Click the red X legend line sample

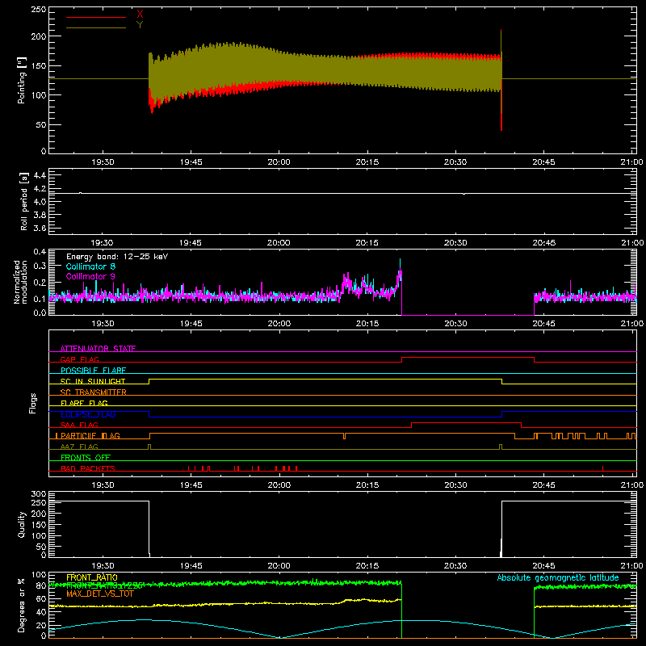coord(96,17)
